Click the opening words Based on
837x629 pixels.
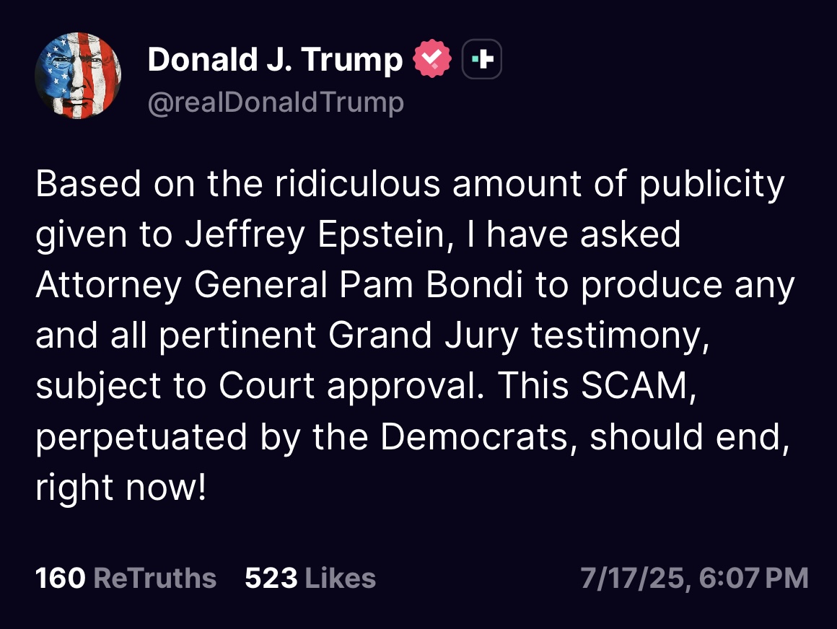pyautogui.click(x=115, y=183)
